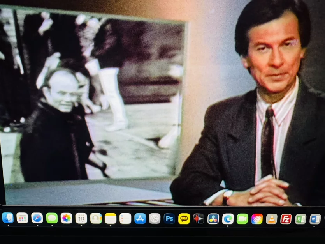
Task: Open the Microsoft Edge browser
Action: (x=228, y=219)
